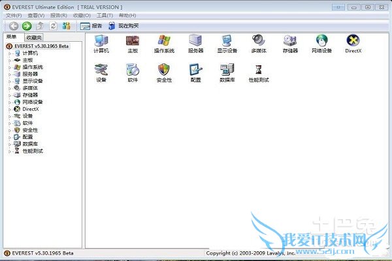Select 安全性 in the left tree
This screenshot has width=392, height=261.
30,130
